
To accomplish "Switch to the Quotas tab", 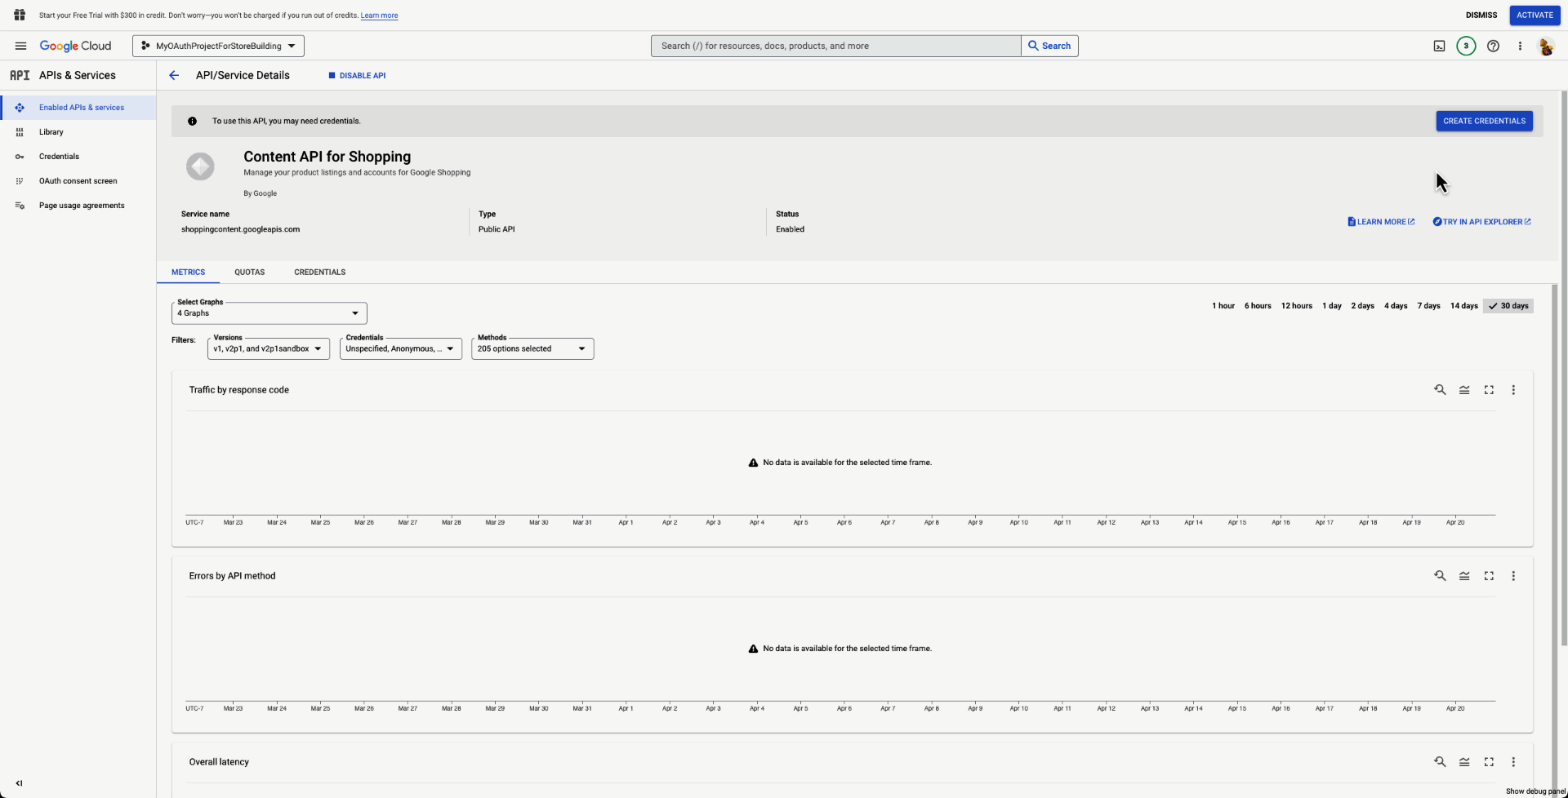I will [249, 273].
